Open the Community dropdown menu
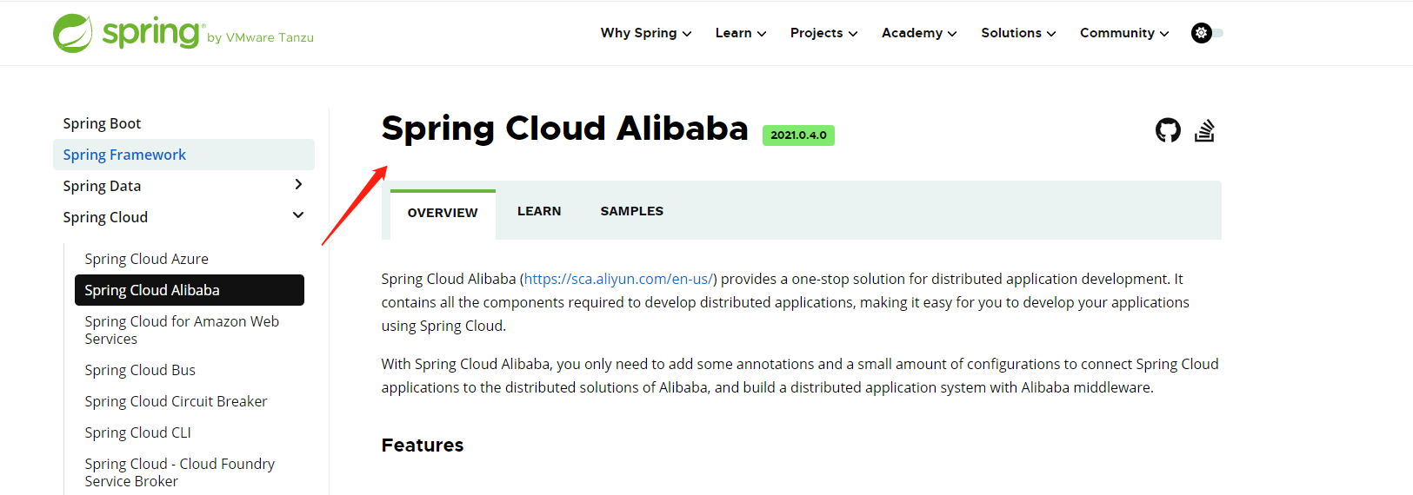Screen dimensions: 1413x495 coord(1124,33)
